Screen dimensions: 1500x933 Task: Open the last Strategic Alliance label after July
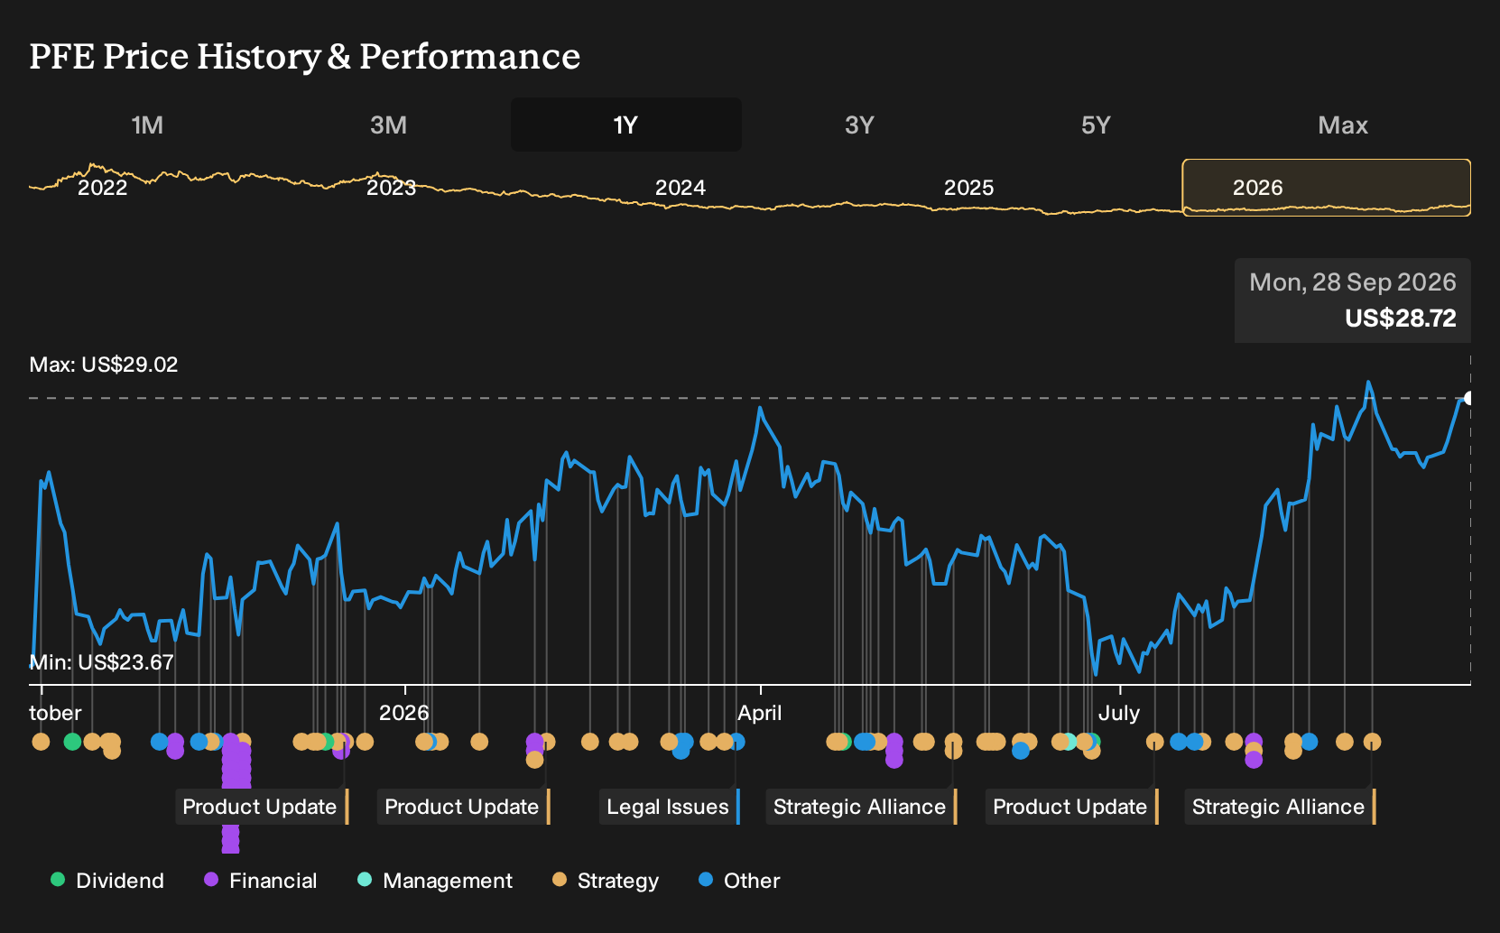click(1281, 807)
